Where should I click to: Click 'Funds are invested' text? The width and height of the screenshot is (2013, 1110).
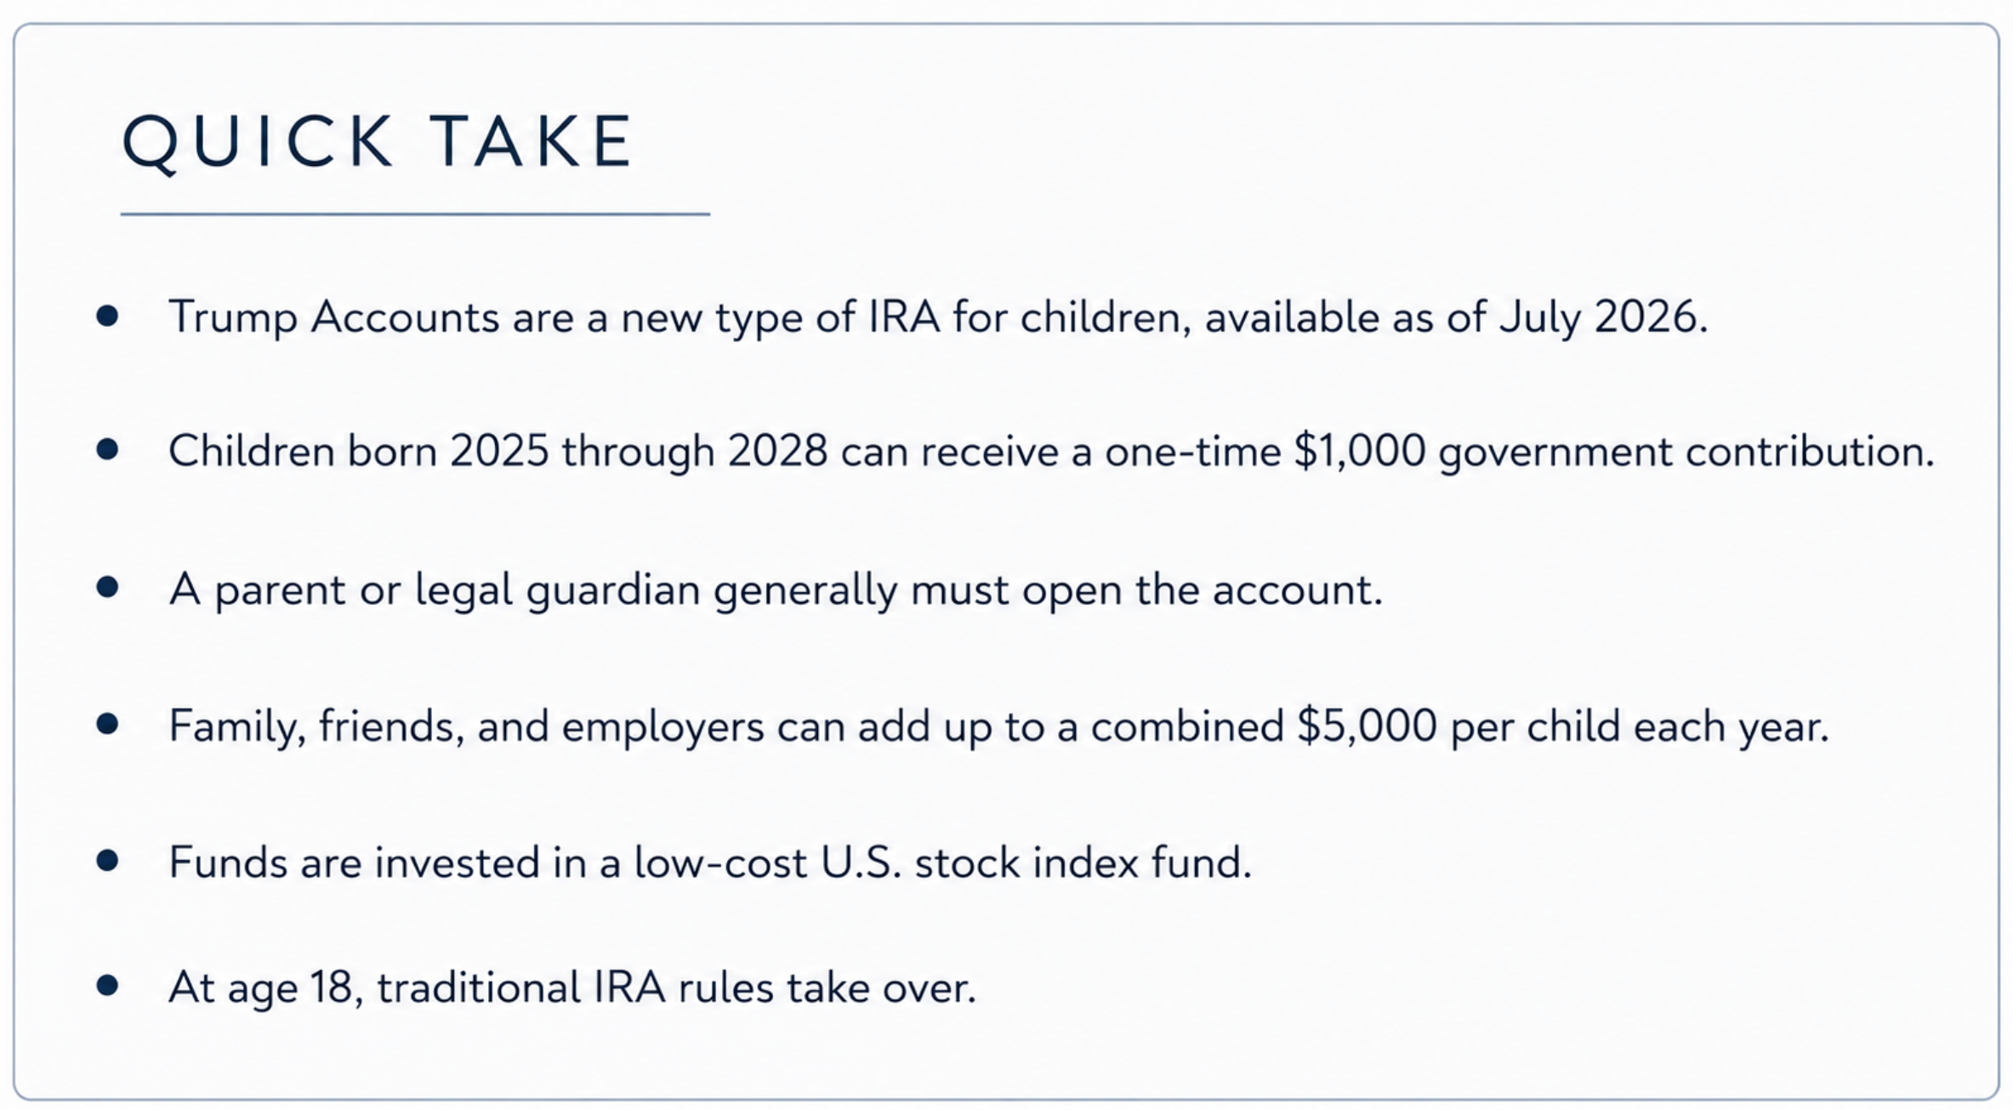point(354,862)
